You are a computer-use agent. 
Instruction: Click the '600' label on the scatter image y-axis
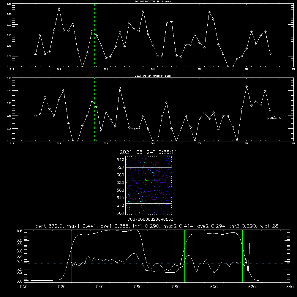121,175
